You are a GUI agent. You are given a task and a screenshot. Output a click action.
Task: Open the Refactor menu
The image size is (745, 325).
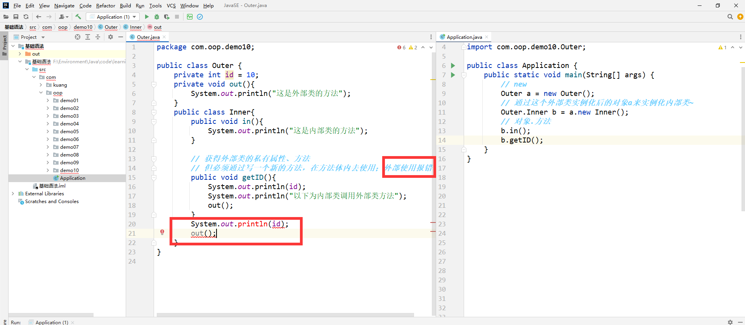pos(106,5)
